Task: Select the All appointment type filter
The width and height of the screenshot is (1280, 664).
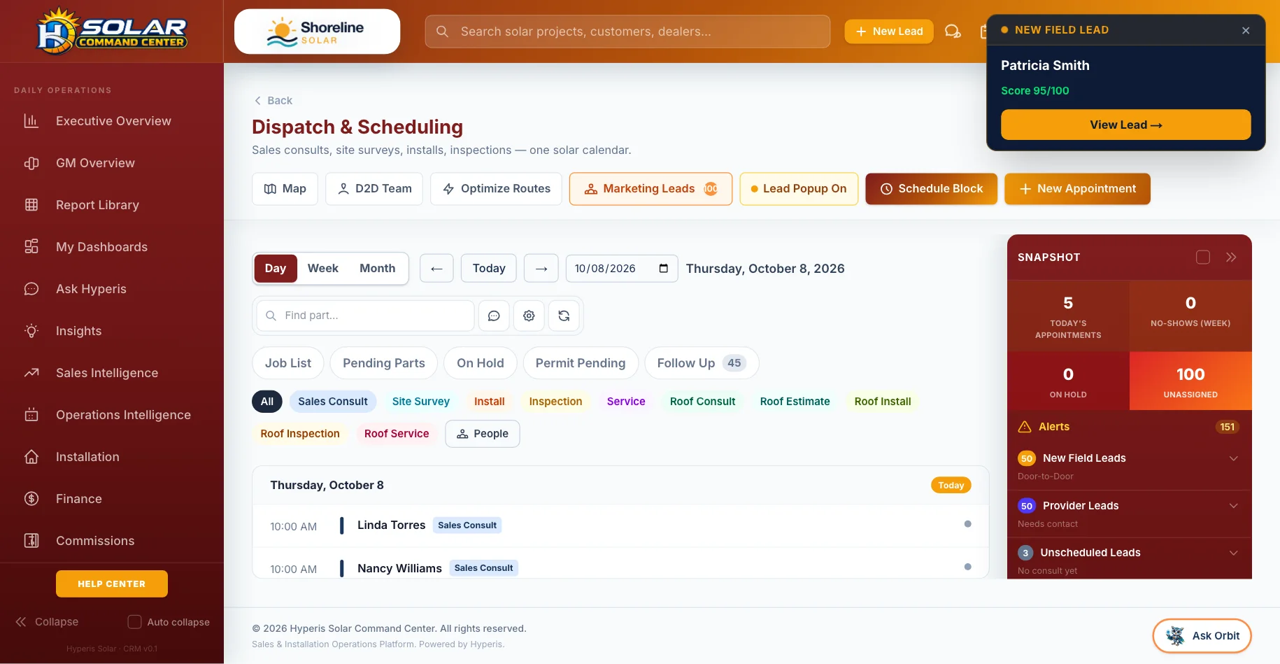Action: (267, 402)
